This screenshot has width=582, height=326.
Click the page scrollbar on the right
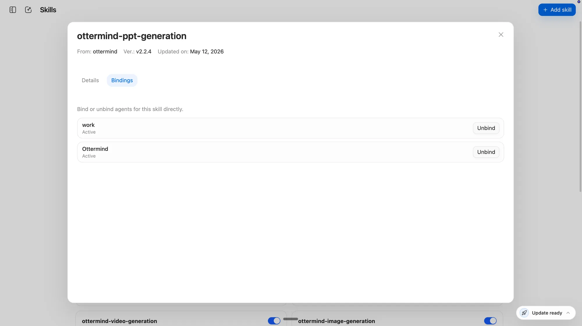click(580, 107)
